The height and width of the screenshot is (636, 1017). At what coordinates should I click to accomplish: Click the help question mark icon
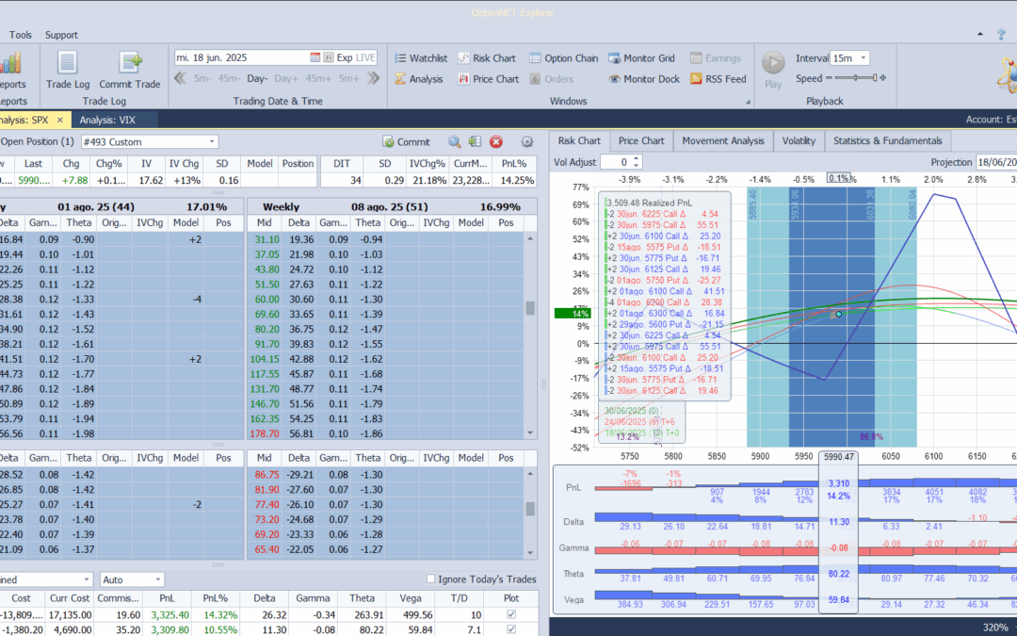(x=1001, y=35)
